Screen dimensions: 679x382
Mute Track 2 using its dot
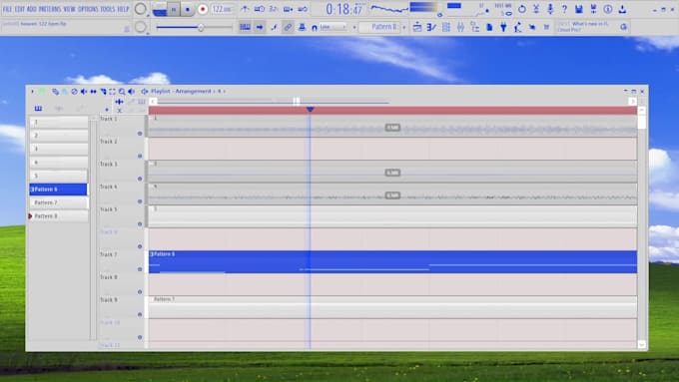point(140,156)
